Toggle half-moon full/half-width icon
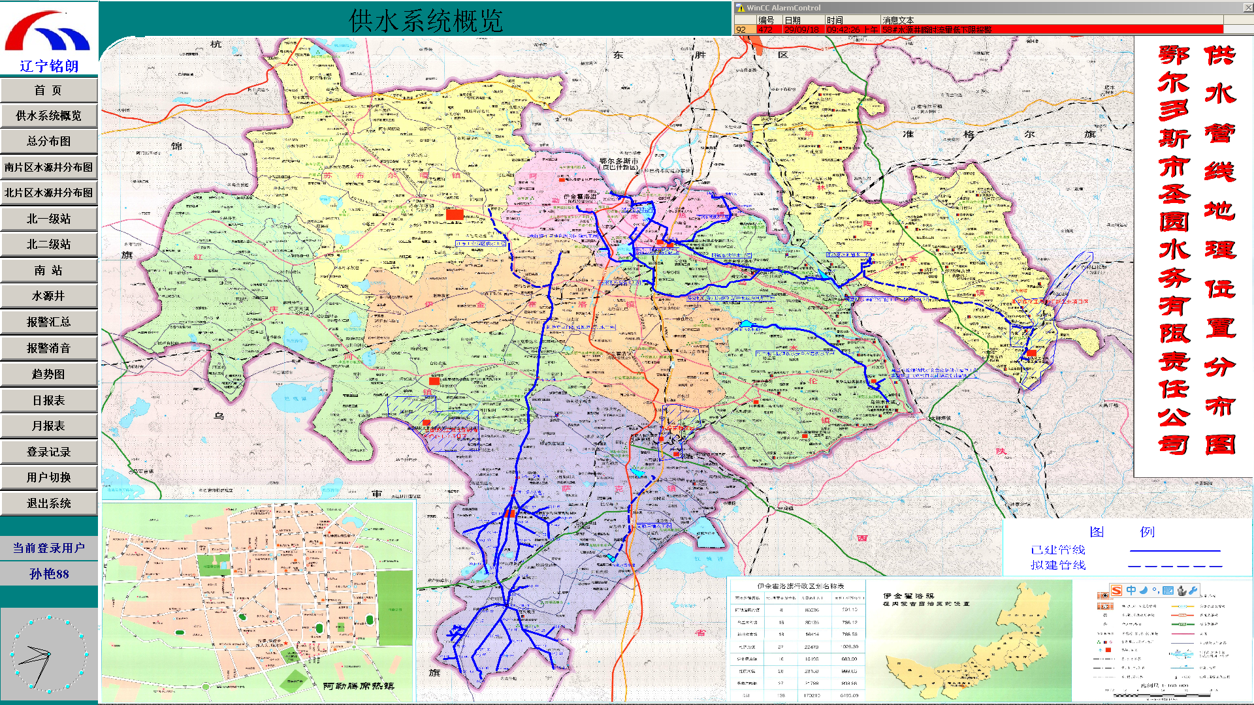The height and width of the screenshot is (705, 1254). 1144,590
